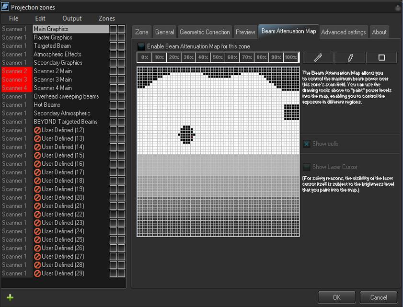Select the Hot Beams zone in list
This screenshot has height=307, width=403.
[x=47, y=105]
